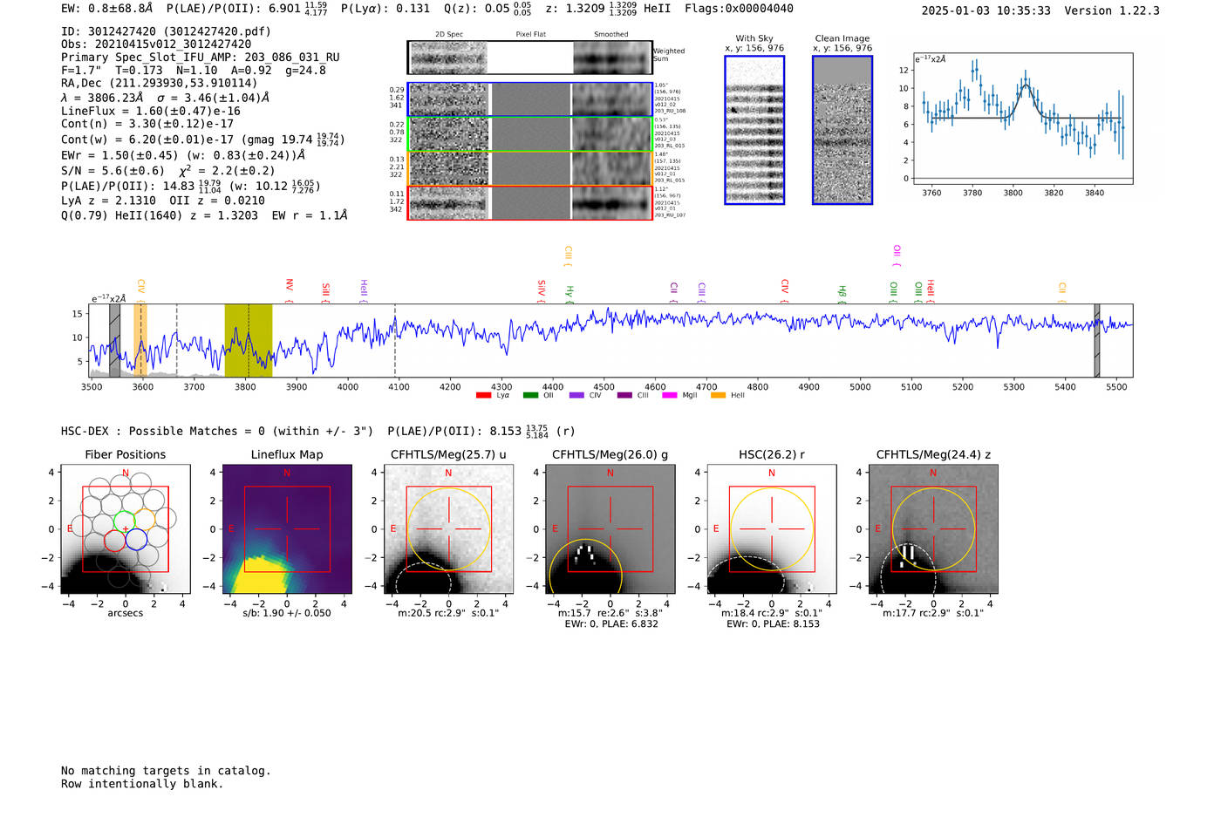
Task: Click the green Hβ line marker label
Action: (842, 292)
